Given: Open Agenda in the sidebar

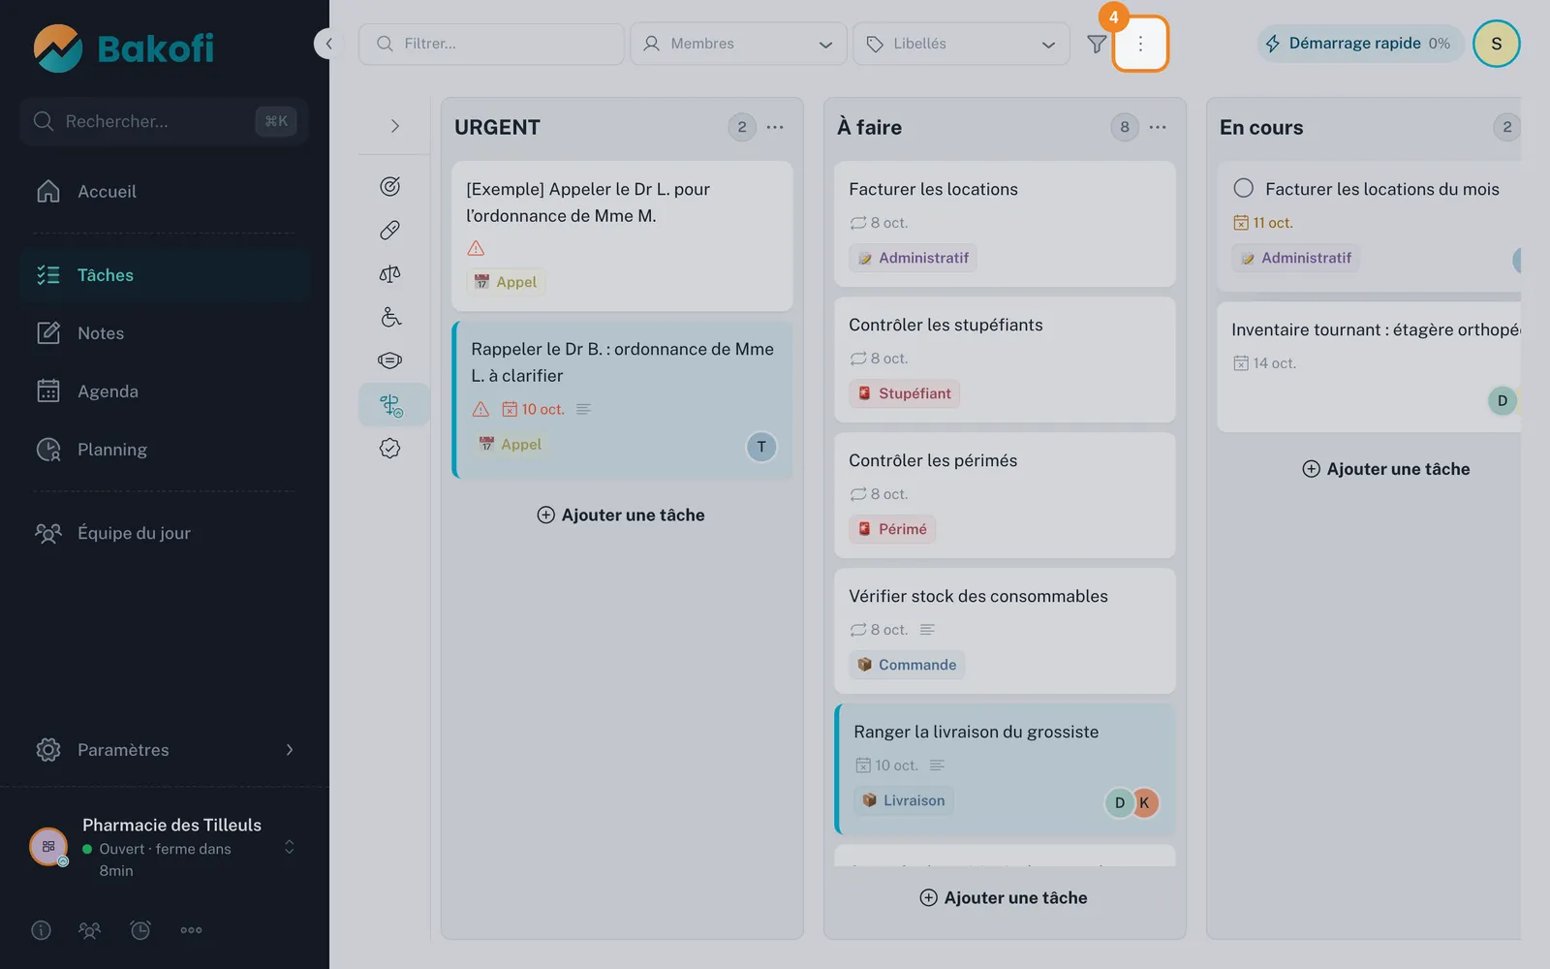Looking at the screenshot, I should point(165,391).
